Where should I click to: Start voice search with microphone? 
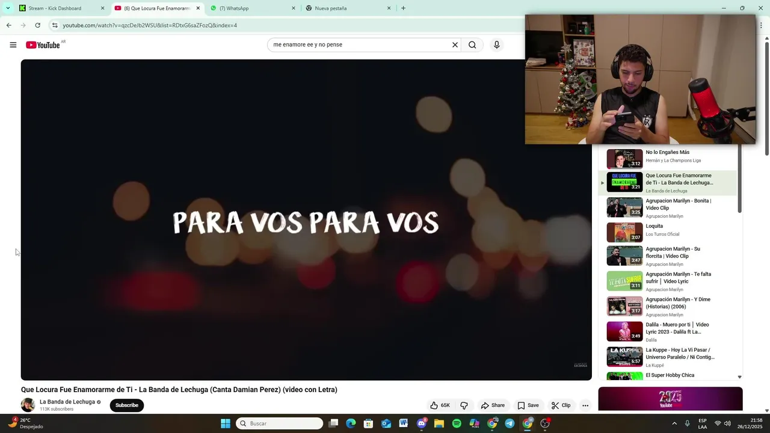[x=496, y=45]
